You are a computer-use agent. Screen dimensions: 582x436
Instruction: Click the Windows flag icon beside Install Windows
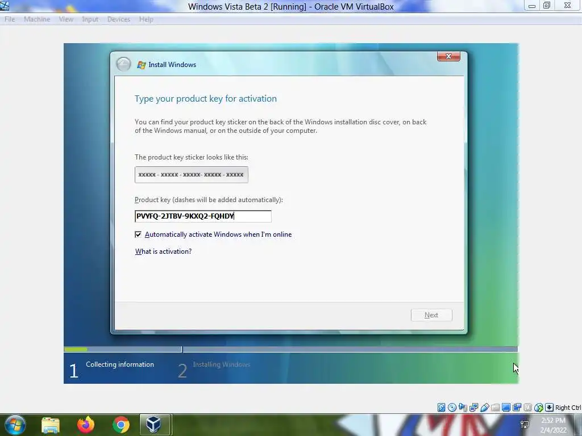pyautogui.click(x=142, y=65)
